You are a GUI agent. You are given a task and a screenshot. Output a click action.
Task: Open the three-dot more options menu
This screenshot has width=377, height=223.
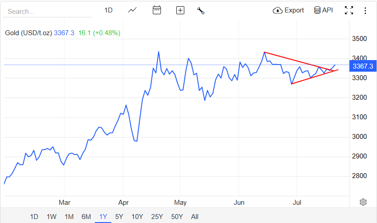365,11
